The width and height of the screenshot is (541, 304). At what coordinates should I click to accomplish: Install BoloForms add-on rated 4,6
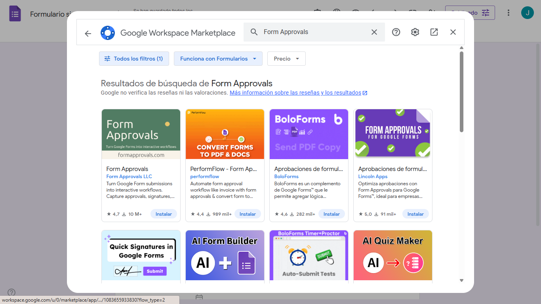click(x=331, y=214)
